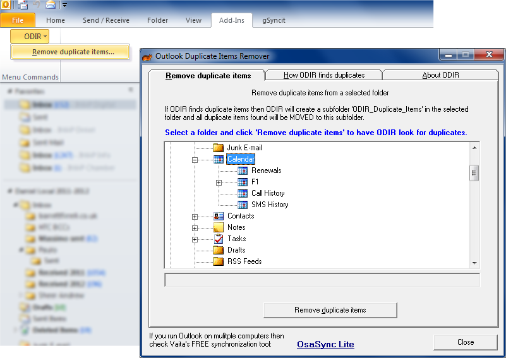Select the Tasks label
Image resolution: width=506 pixels, height=358 pixels.
tap(236, 239)
